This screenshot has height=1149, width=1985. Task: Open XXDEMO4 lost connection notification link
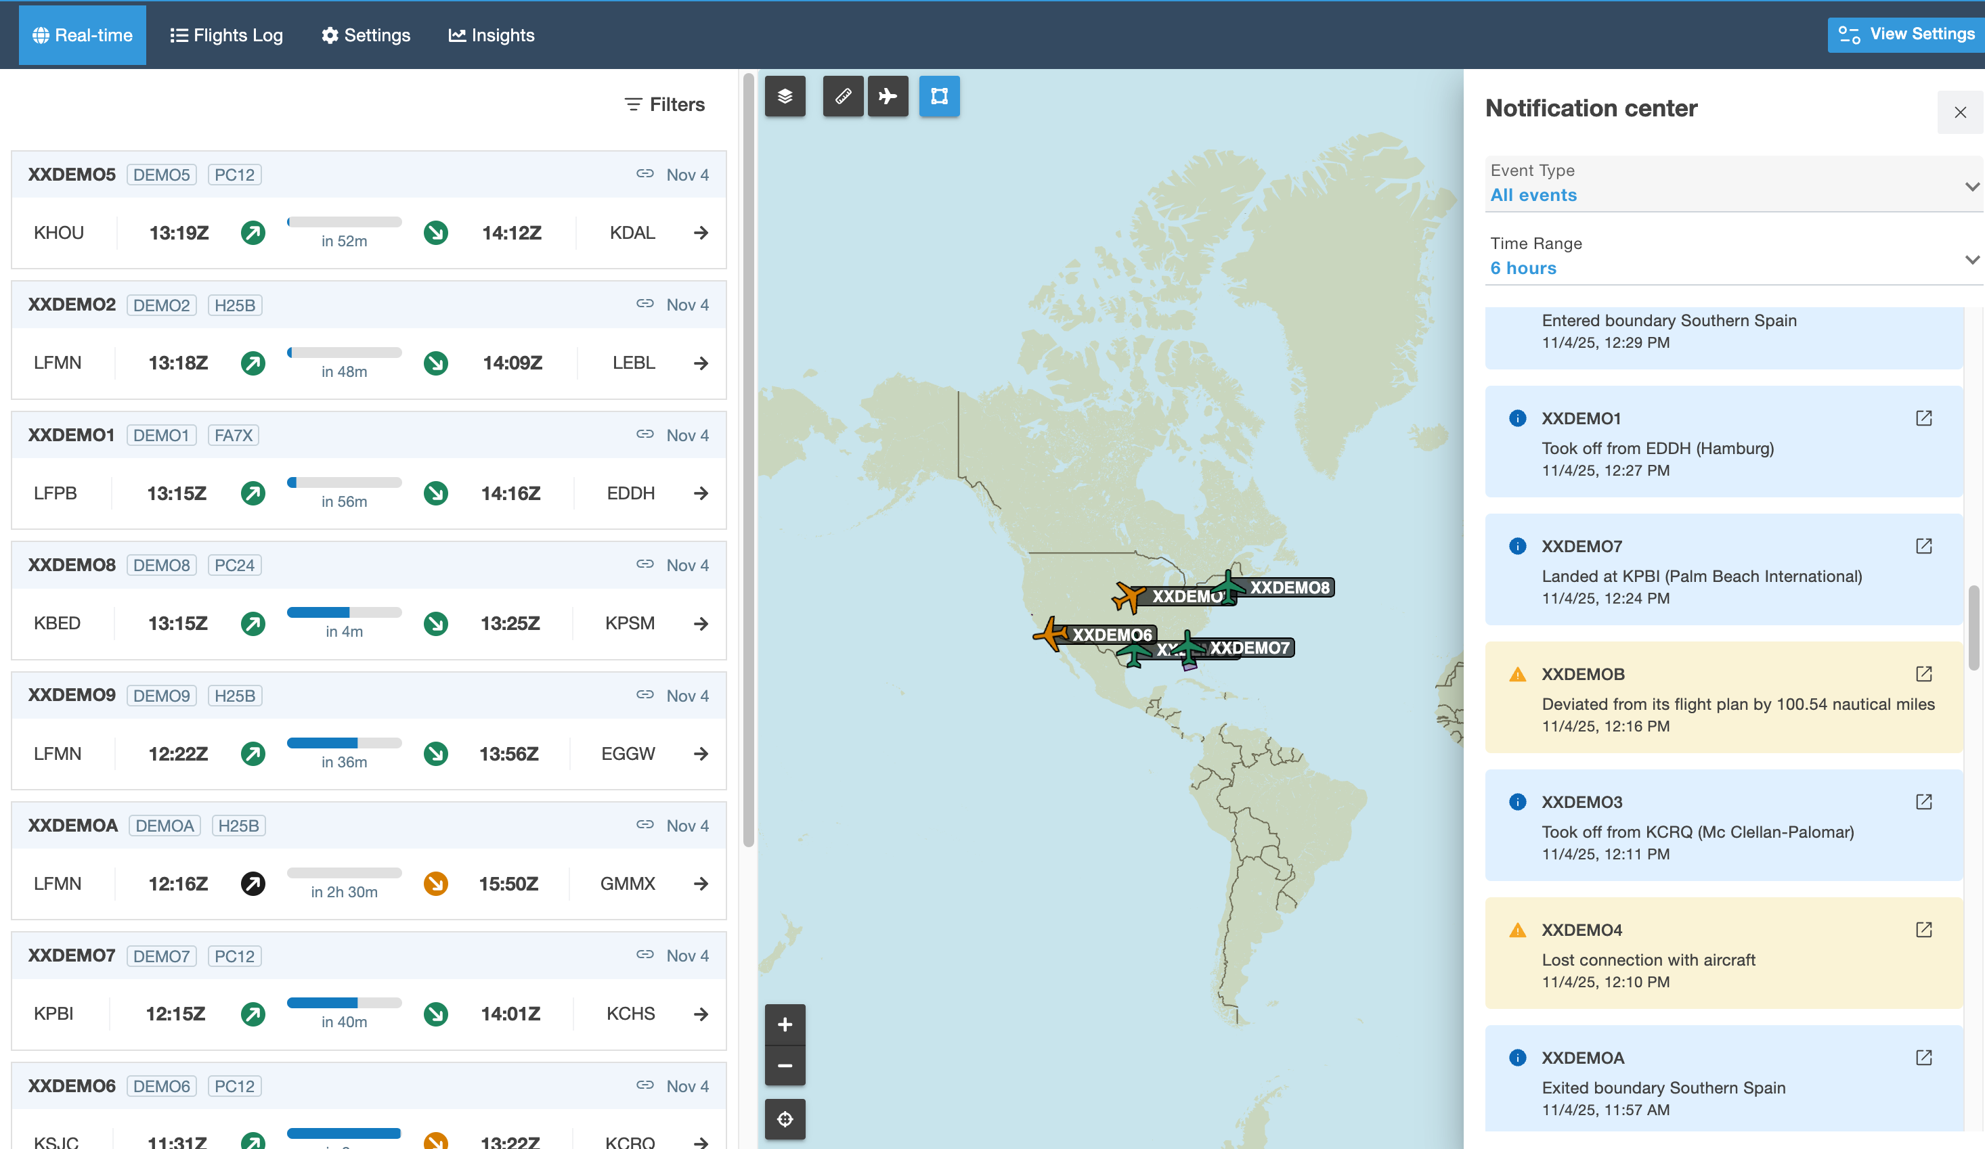[x=1923, y=929]
